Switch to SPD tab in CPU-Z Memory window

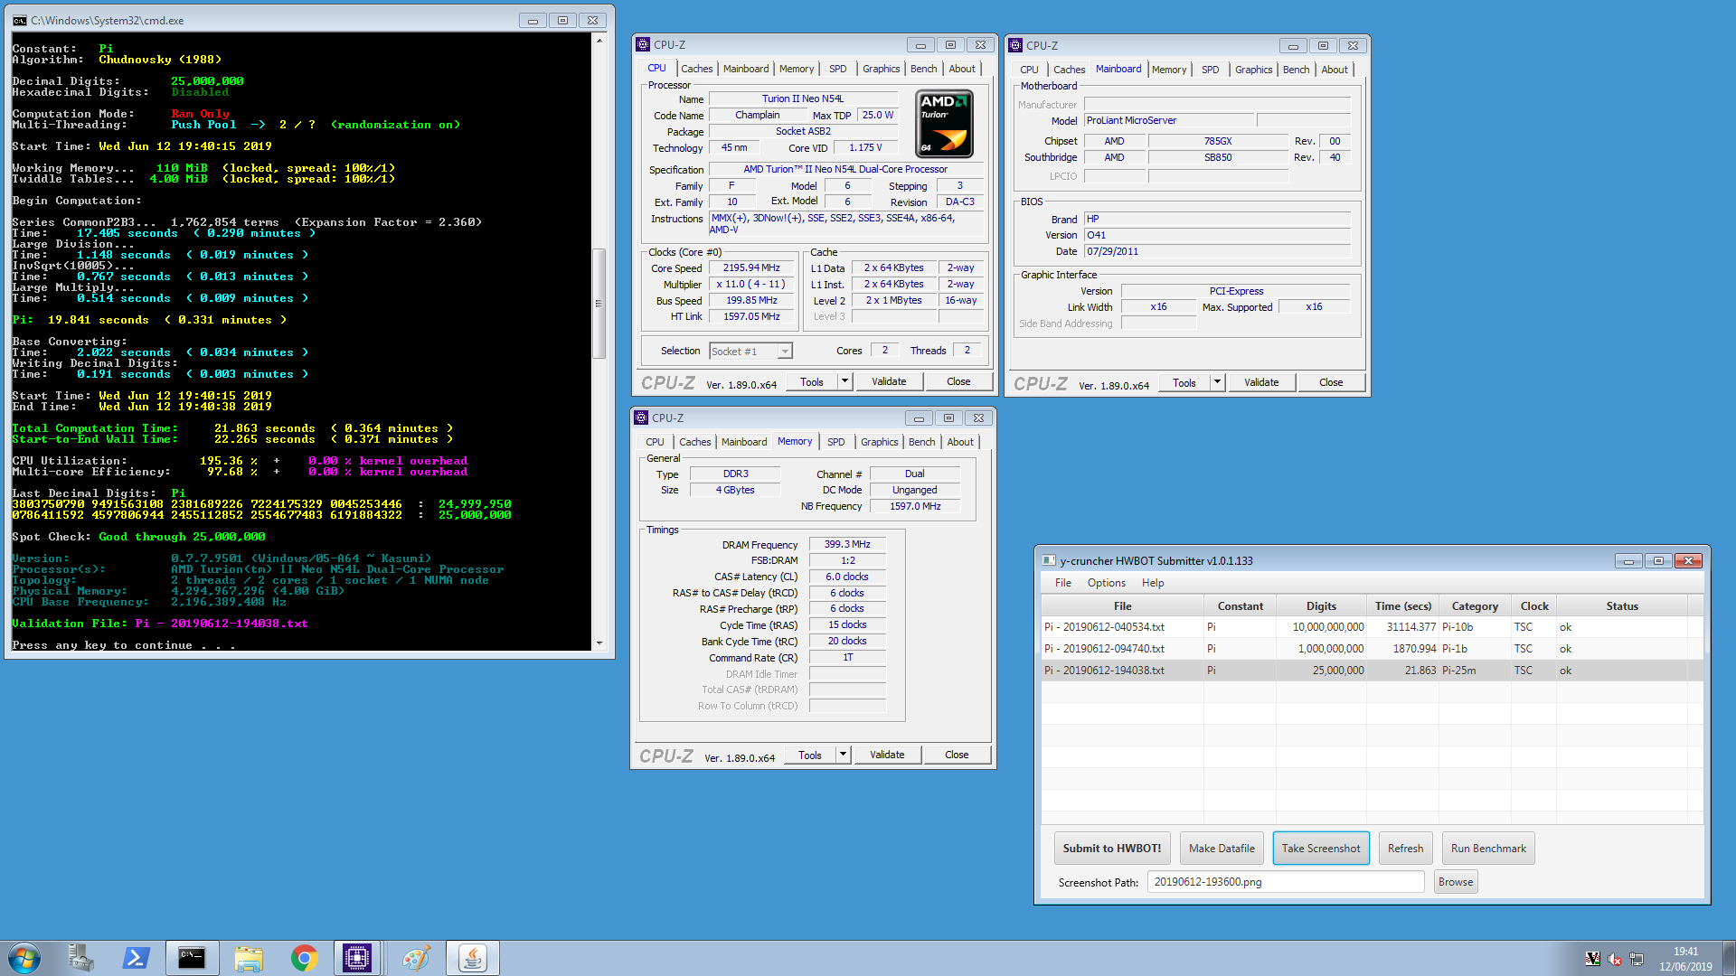pyautogui.click(x=835, y=442)
